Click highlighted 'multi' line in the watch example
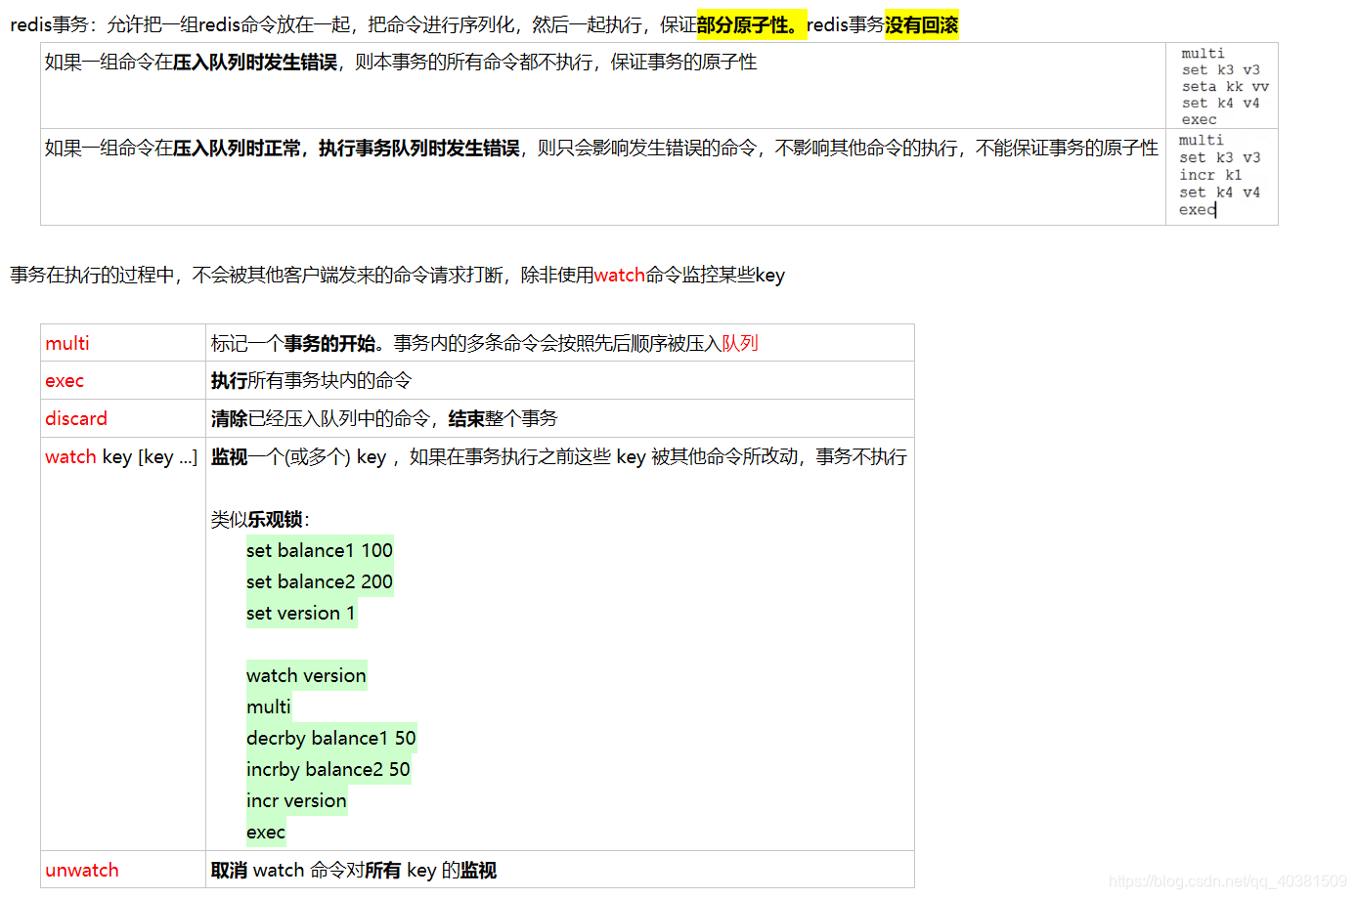The height and width of the screenshot is (899, 1356). 269,706
